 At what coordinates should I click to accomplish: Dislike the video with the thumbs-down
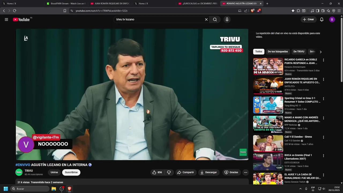click(x=169, y=172)
